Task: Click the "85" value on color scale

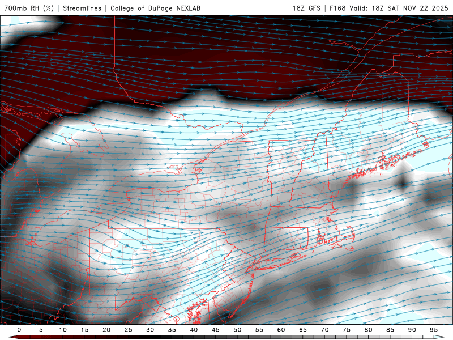Action: click(390, 330)
